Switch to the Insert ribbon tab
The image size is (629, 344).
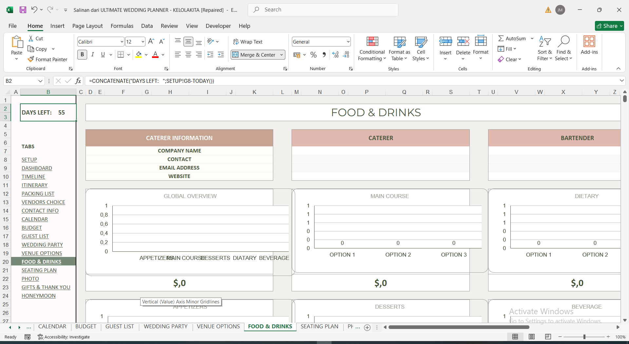(x=57, y=26)
